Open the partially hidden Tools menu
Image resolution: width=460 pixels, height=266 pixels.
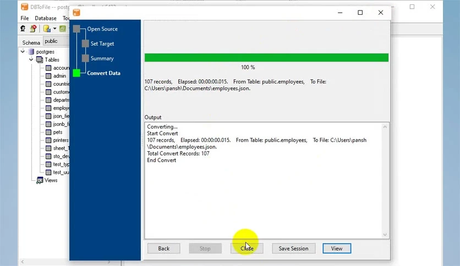coord(65,18)
